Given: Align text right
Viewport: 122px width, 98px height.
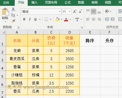Looking at the screenshot, I should click(x=99, y=19).
